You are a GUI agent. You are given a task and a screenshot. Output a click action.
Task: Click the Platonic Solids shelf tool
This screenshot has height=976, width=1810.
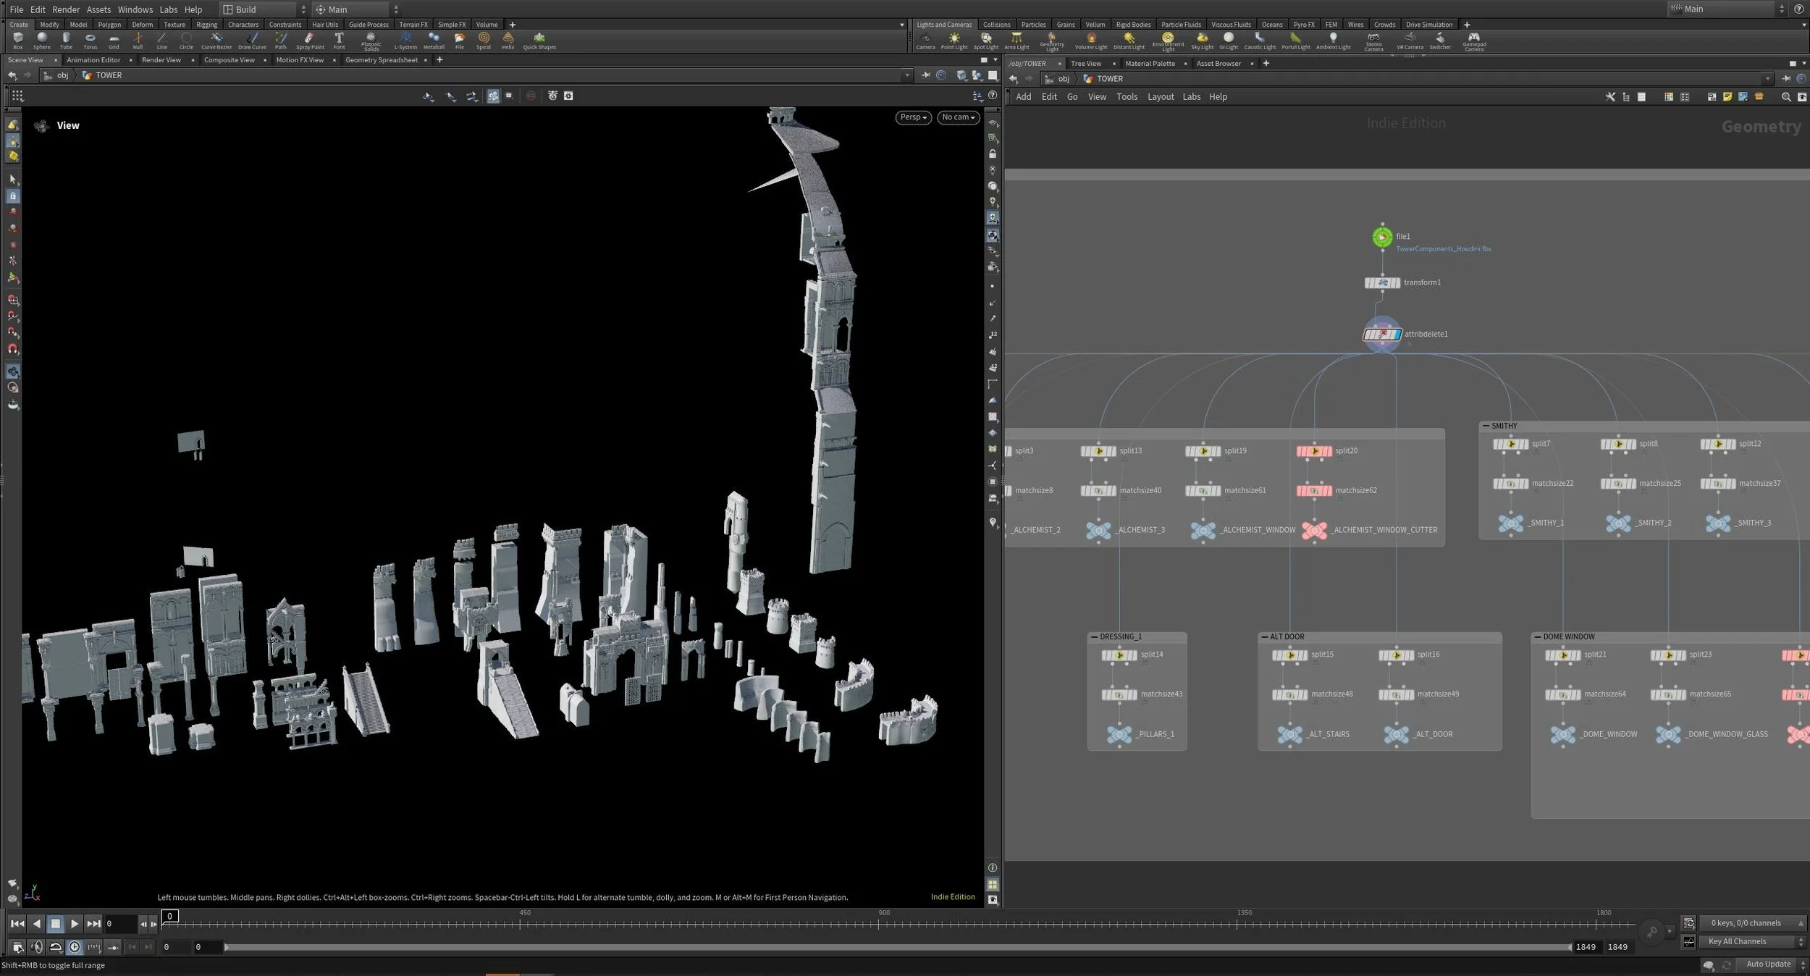pyautogui.click(x=371, y=40)
